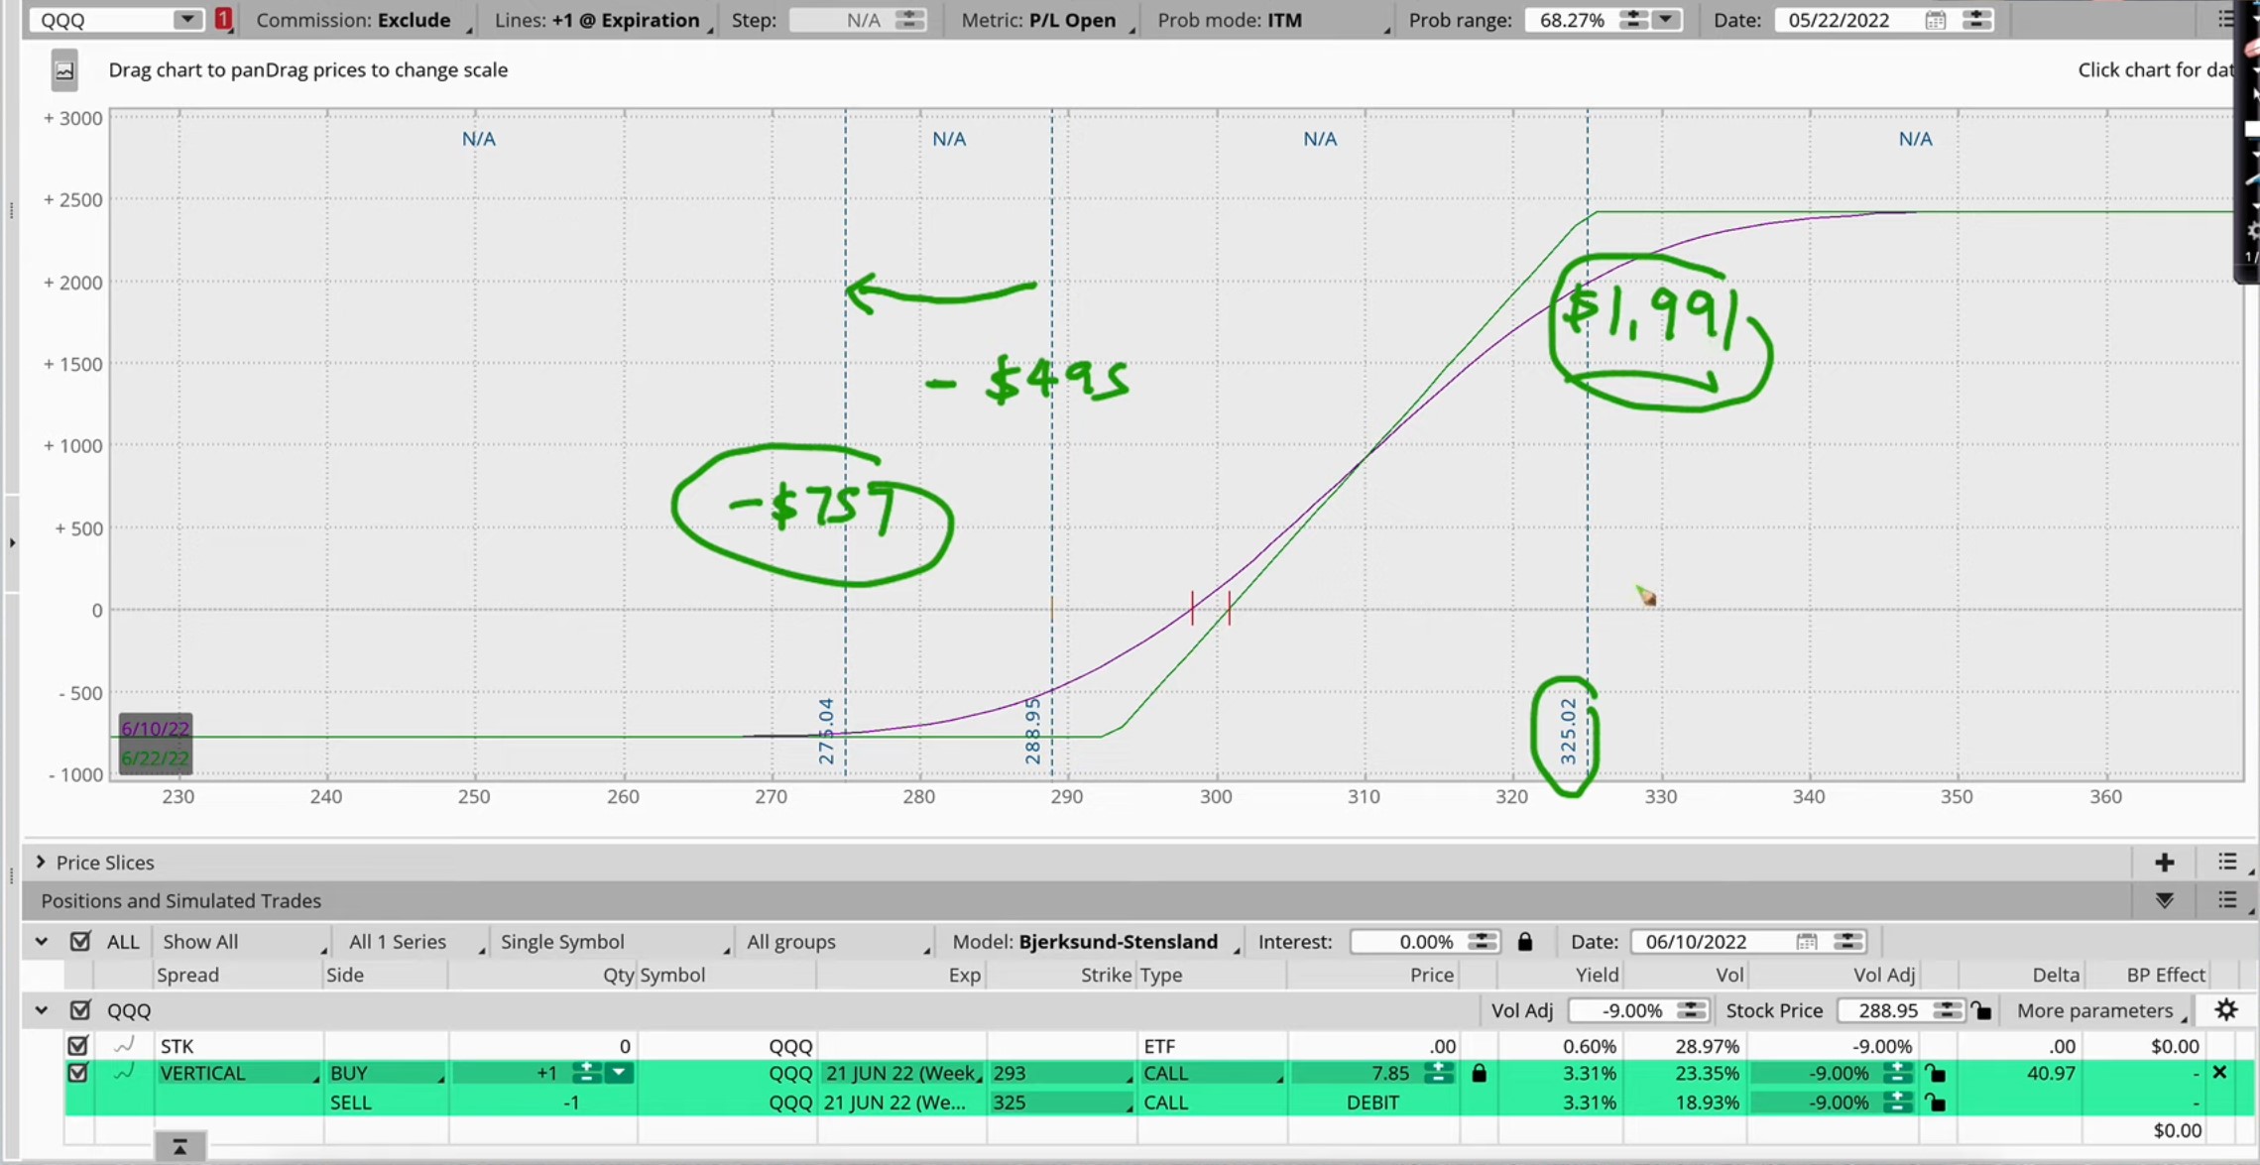The image size is (2260, 1165).
Task: Toggle the Interest lock icon
Action: pos(1525,942)
